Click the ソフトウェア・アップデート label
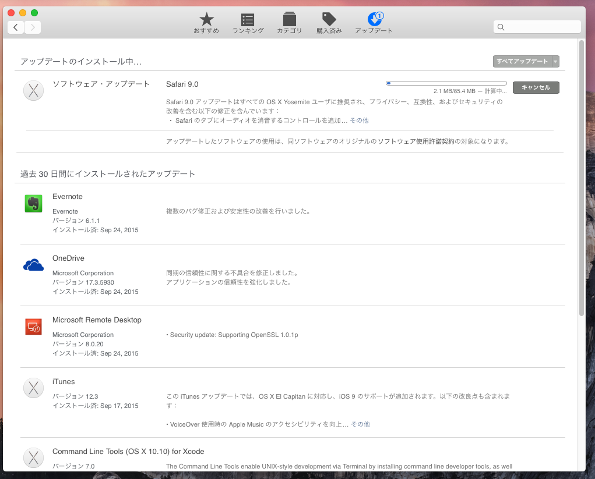Viewport: 595px width, 479px height. click(101, 84)
